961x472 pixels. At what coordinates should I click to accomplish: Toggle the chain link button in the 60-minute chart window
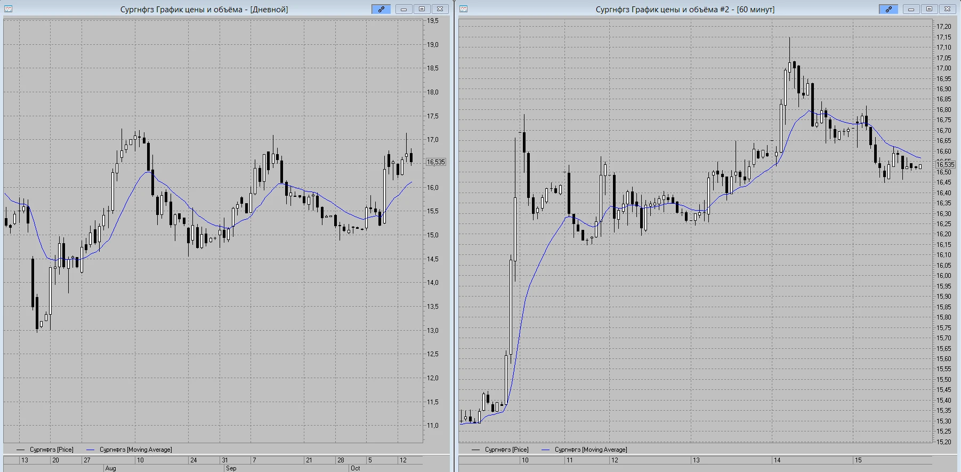(x=889, y=9)
